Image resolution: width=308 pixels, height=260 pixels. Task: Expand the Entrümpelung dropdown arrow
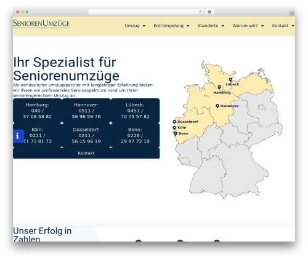point(188,26)
